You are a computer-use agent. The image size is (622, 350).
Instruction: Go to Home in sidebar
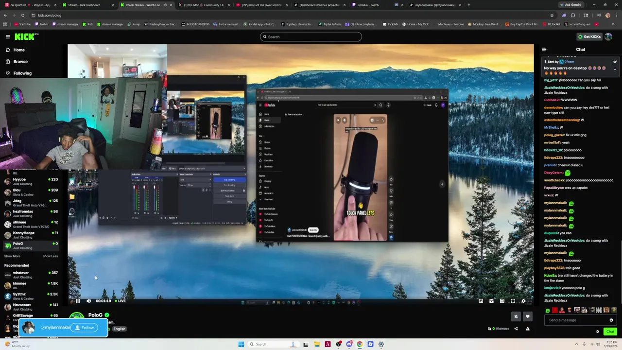pos(19,50)
